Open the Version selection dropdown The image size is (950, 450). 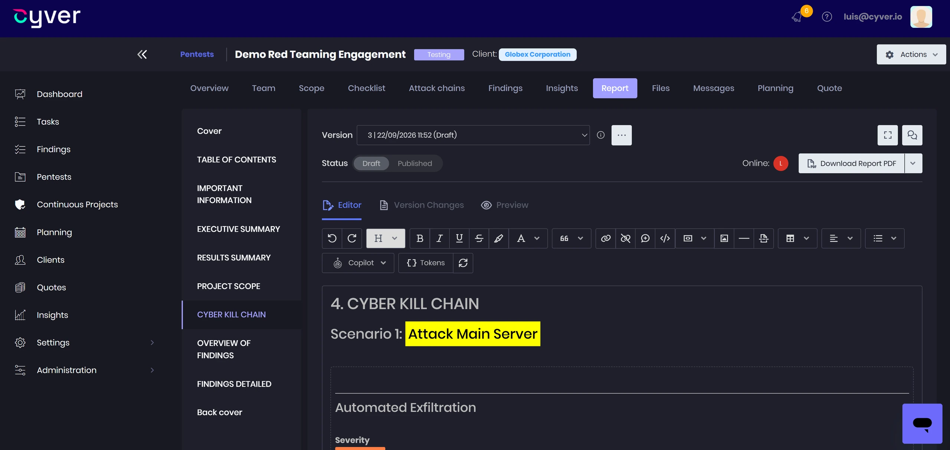click(473, 135)
